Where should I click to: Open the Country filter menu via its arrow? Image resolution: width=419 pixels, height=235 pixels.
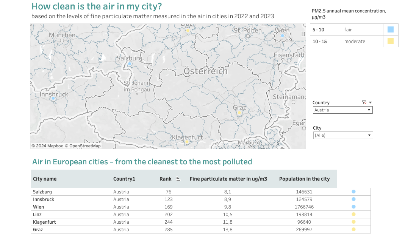[369, 102]
